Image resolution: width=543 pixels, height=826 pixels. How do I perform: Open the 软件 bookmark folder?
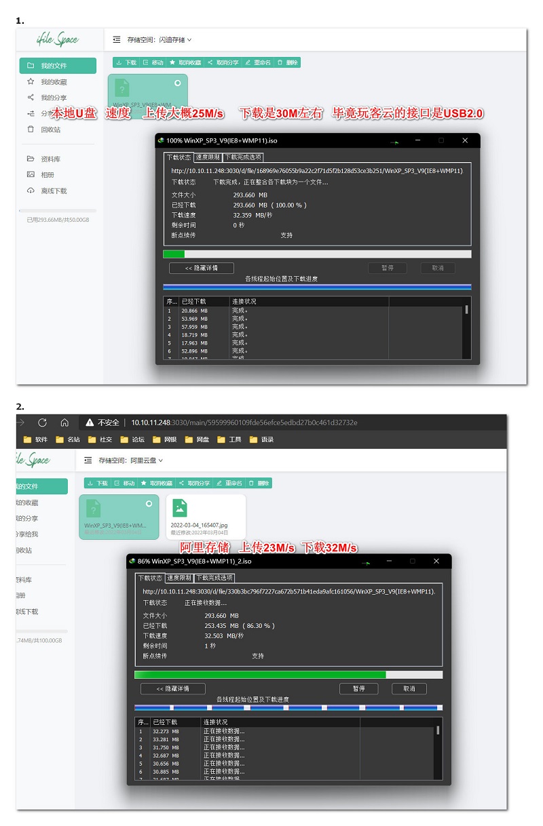coord(35,439)
